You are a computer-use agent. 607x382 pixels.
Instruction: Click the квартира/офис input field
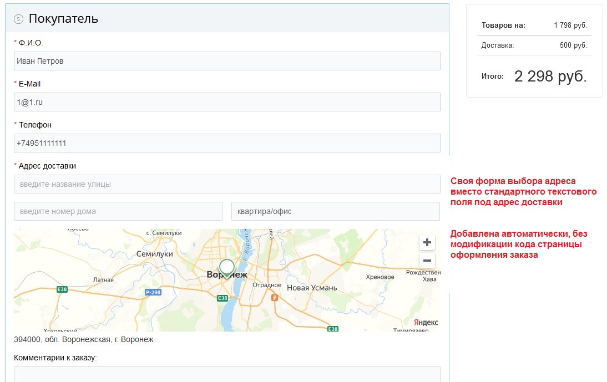tap(336, 211)
